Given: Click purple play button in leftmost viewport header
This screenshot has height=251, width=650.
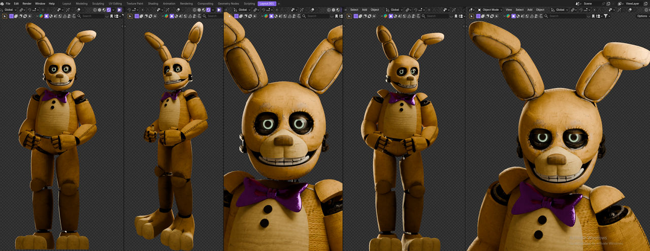Looking at the screenshot, I should (119, 10).
